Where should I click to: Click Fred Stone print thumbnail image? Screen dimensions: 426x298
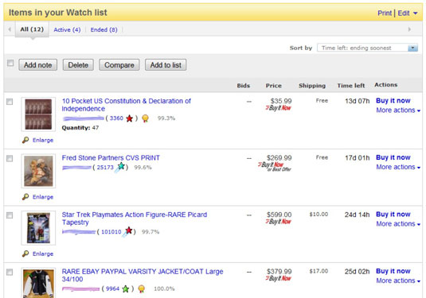[38, 171]
